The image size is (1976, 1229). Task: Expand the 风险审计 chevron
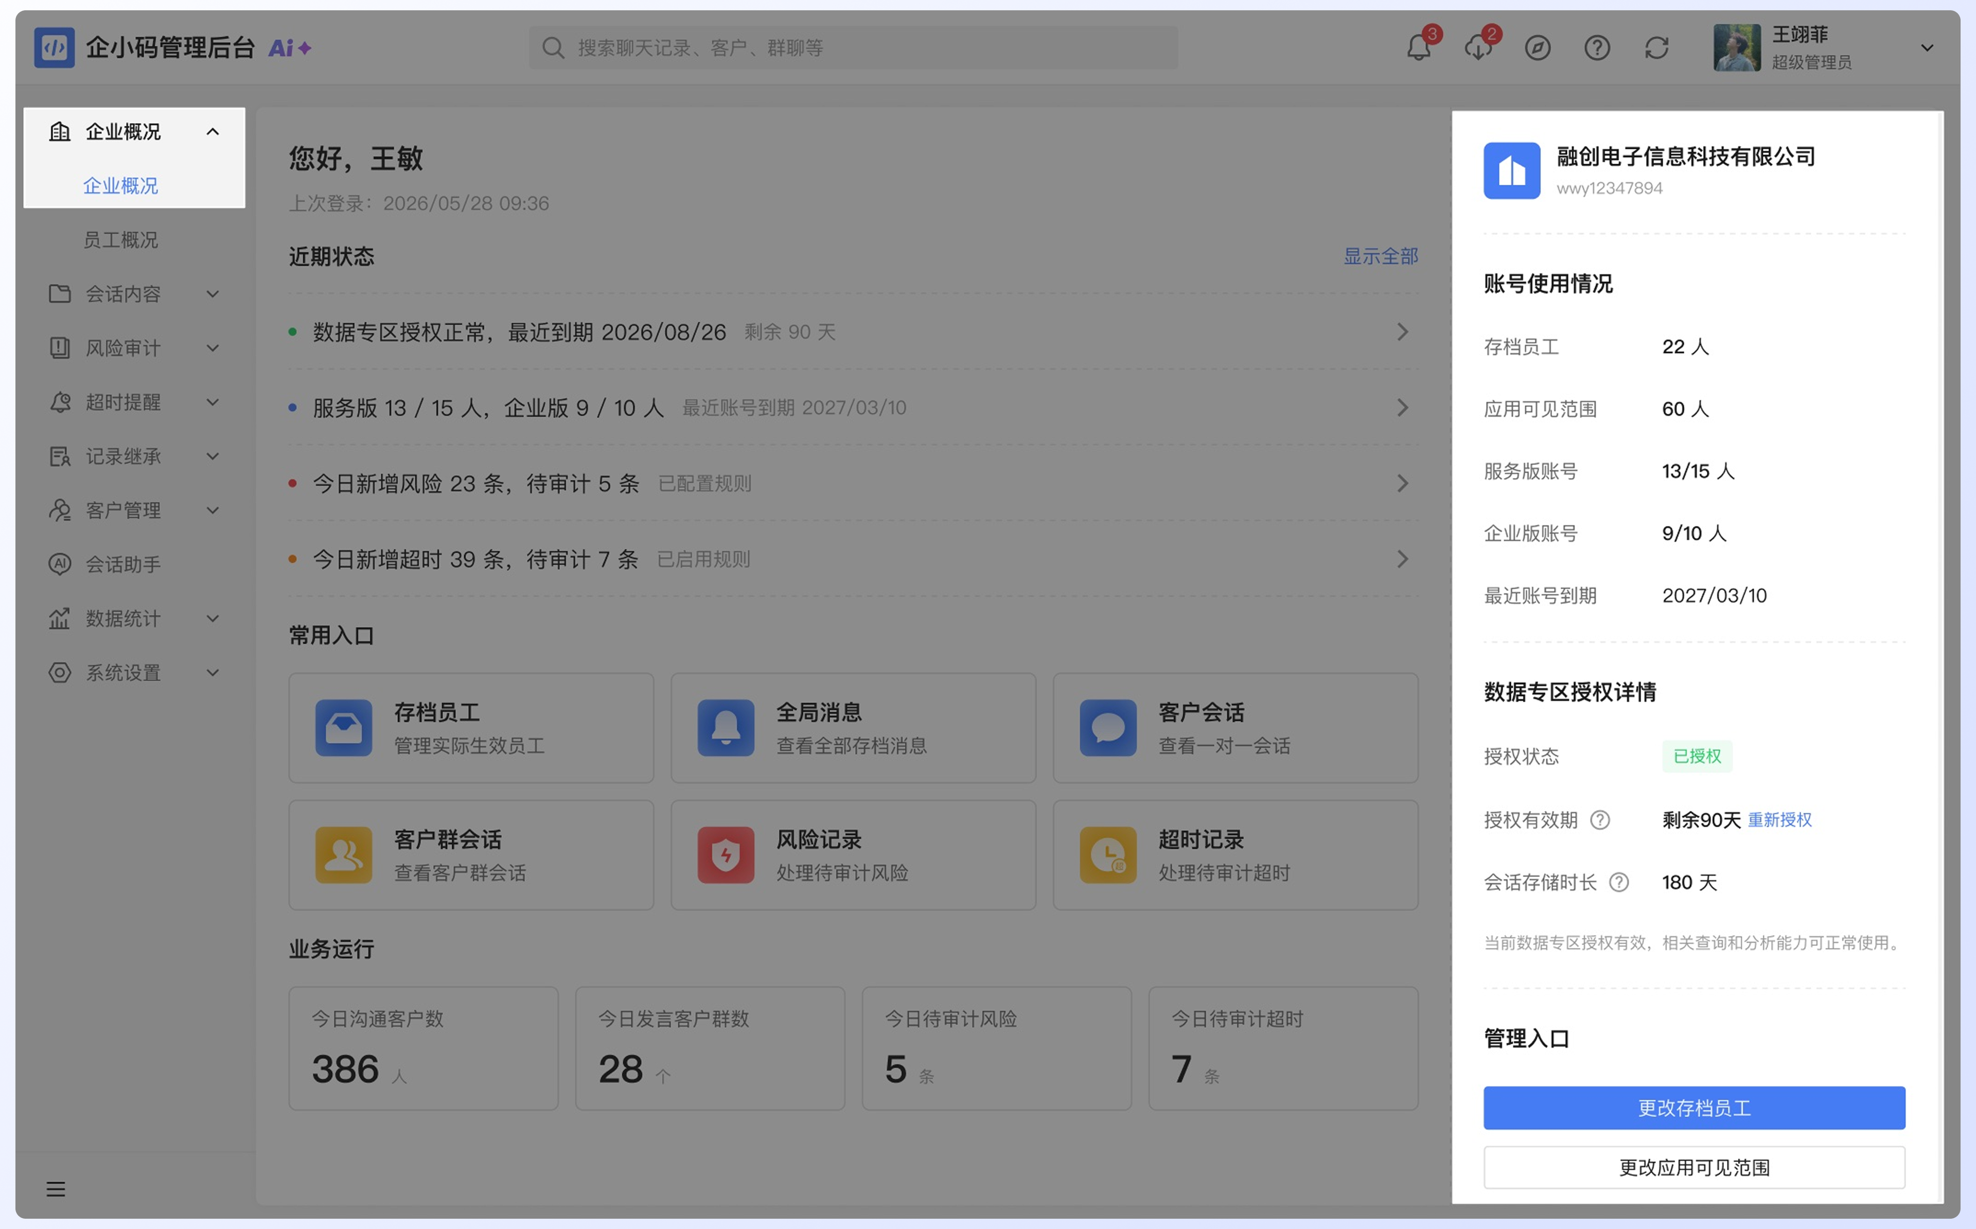(x=212, y=348)
